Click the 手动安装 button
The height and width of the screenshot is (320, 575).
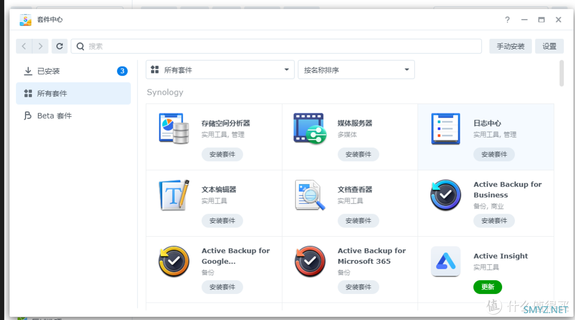pyautogui.click(x=511, y=46)
